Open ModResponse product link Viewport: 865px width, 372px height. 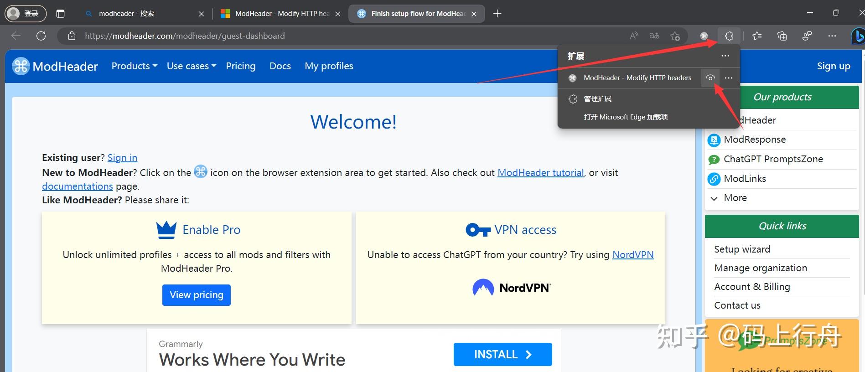[x=755, y=139]
